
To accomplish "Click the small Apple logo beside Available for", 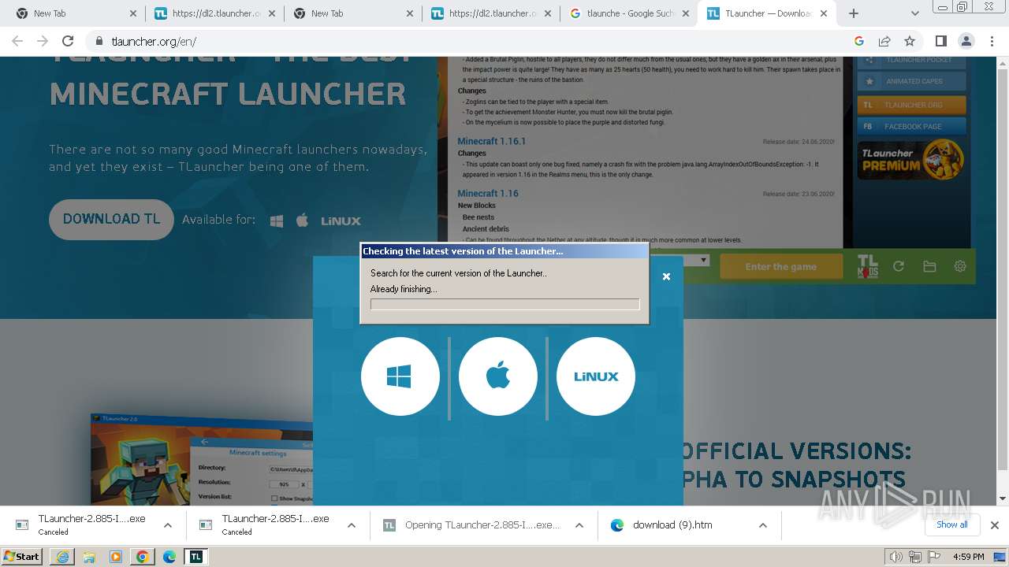I will pos(302,220).
